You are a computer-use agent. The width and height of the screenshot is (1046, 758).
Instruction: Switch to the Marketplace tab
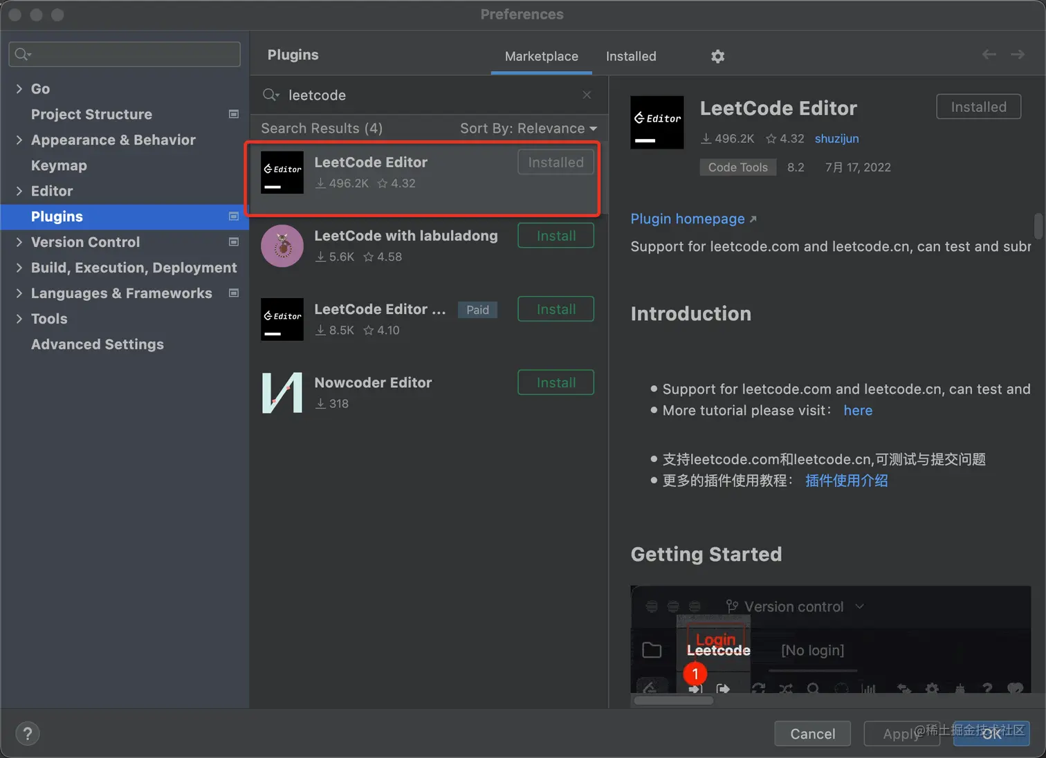tap(542, 56)
